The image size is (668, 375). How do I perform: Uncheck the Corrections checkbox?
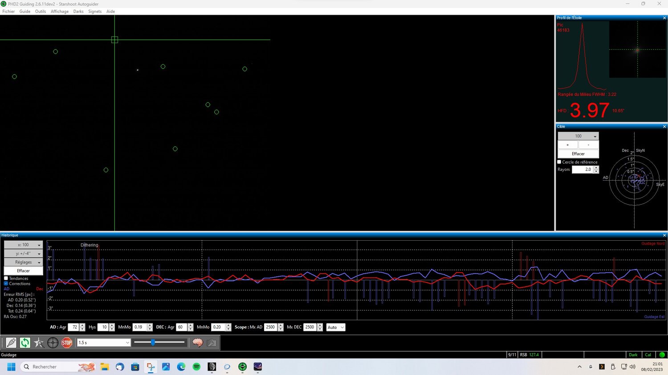click(x=6, y=284)
